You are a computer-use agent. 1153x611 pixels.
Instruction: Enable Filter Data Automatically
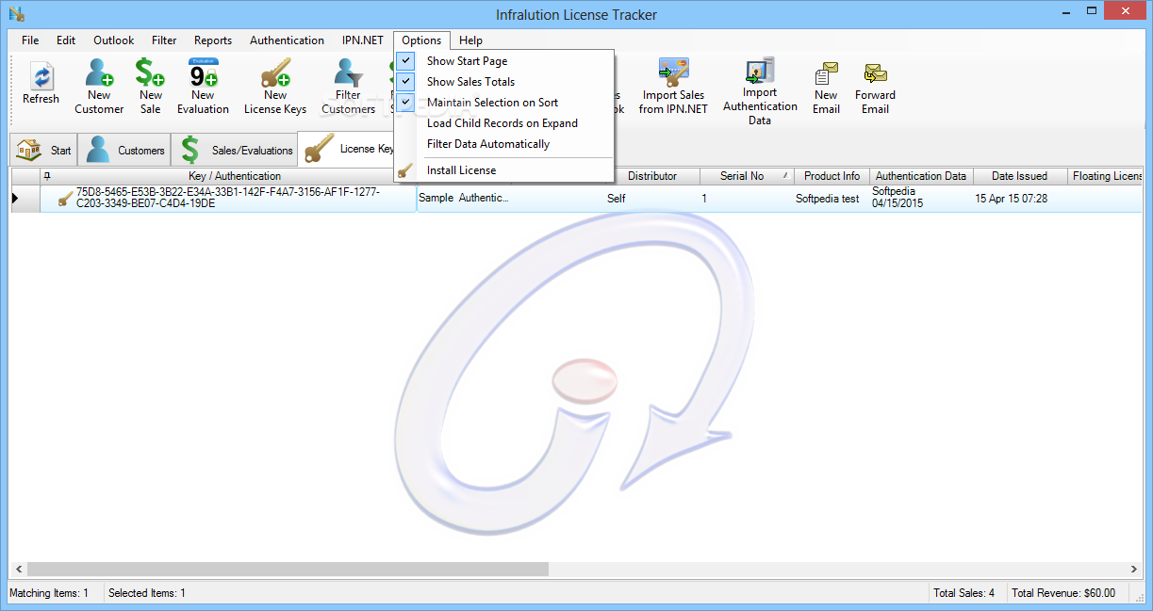(x=504, y=144)
